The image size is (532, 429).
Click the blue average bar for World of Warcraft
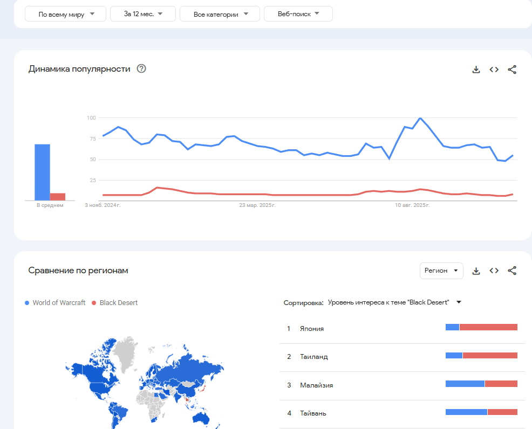point(42,172)
